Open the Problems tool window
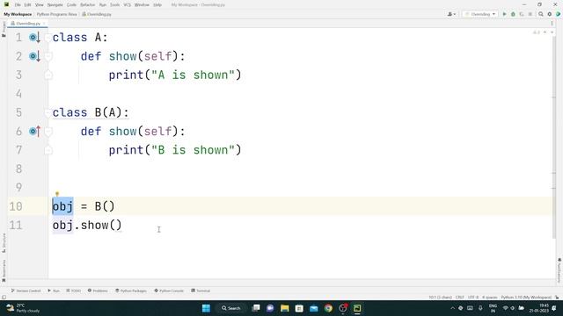Screen dimensions: 563x316 click(98, 291)
